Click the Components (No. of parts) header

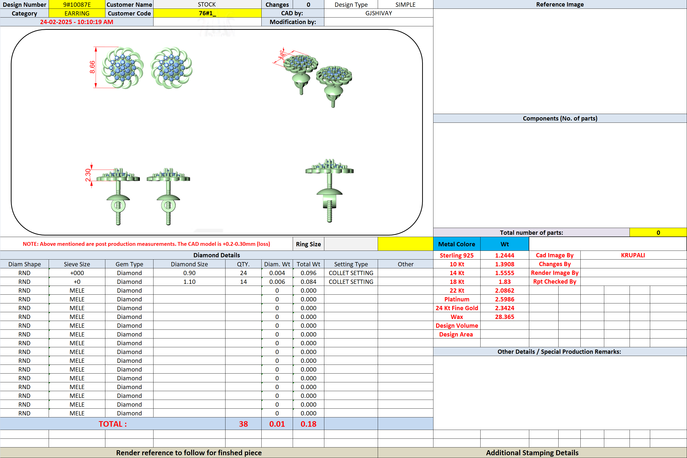560,118
